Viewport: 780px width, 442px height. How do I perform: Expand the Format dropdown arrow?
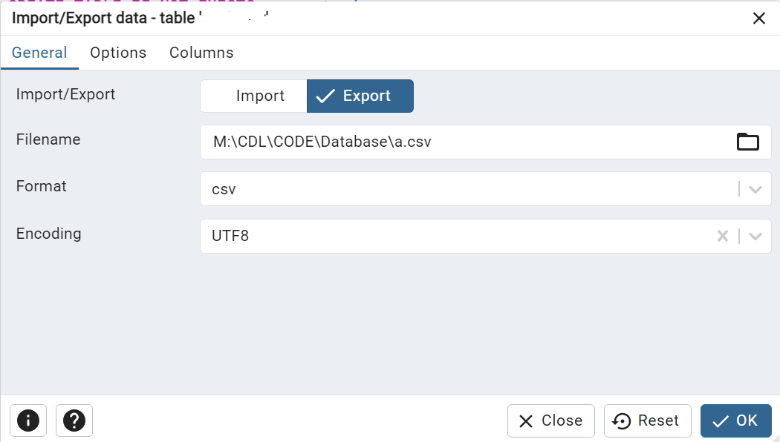point(755,189)
